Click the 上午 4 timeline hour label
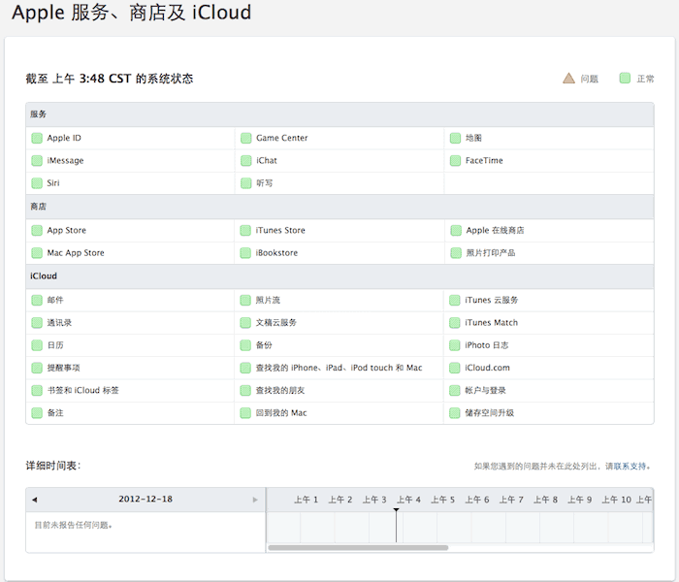 (408, 500)
